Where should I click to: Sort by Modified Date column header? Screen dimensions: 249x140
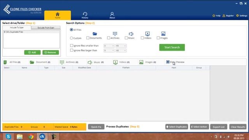point(84,68)
